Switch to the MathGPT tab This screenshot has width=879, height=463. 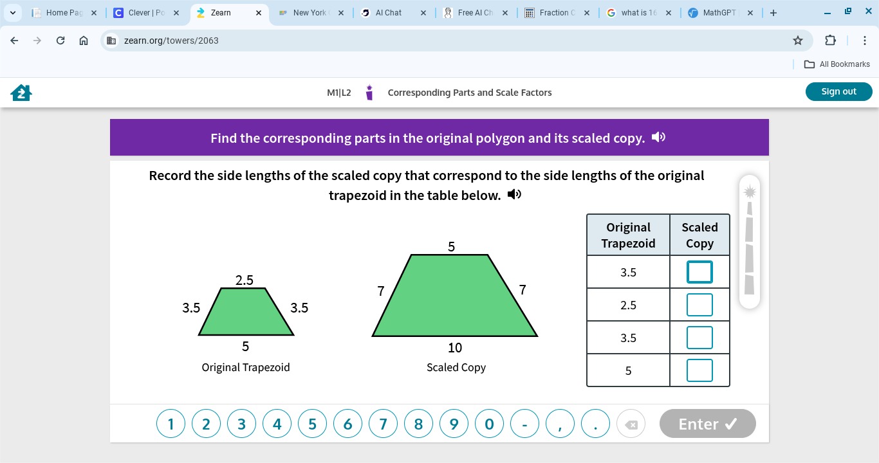click(720, 13)
